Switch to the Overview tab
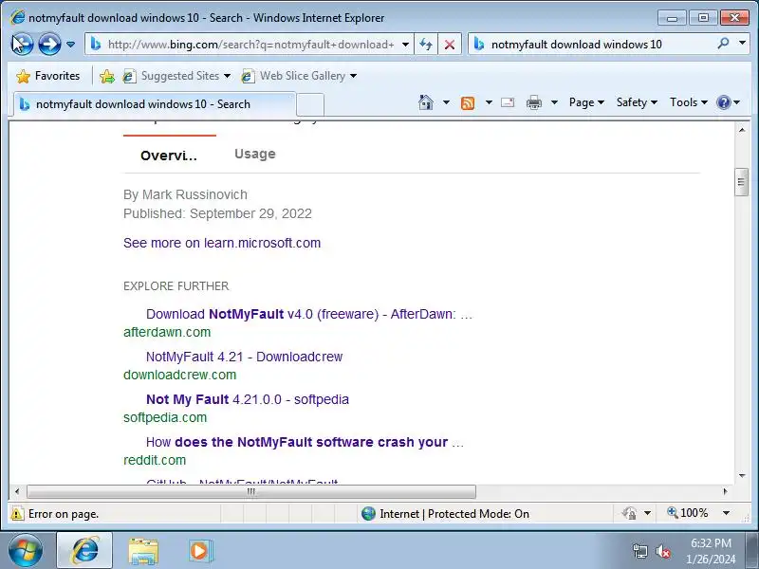 169,156
